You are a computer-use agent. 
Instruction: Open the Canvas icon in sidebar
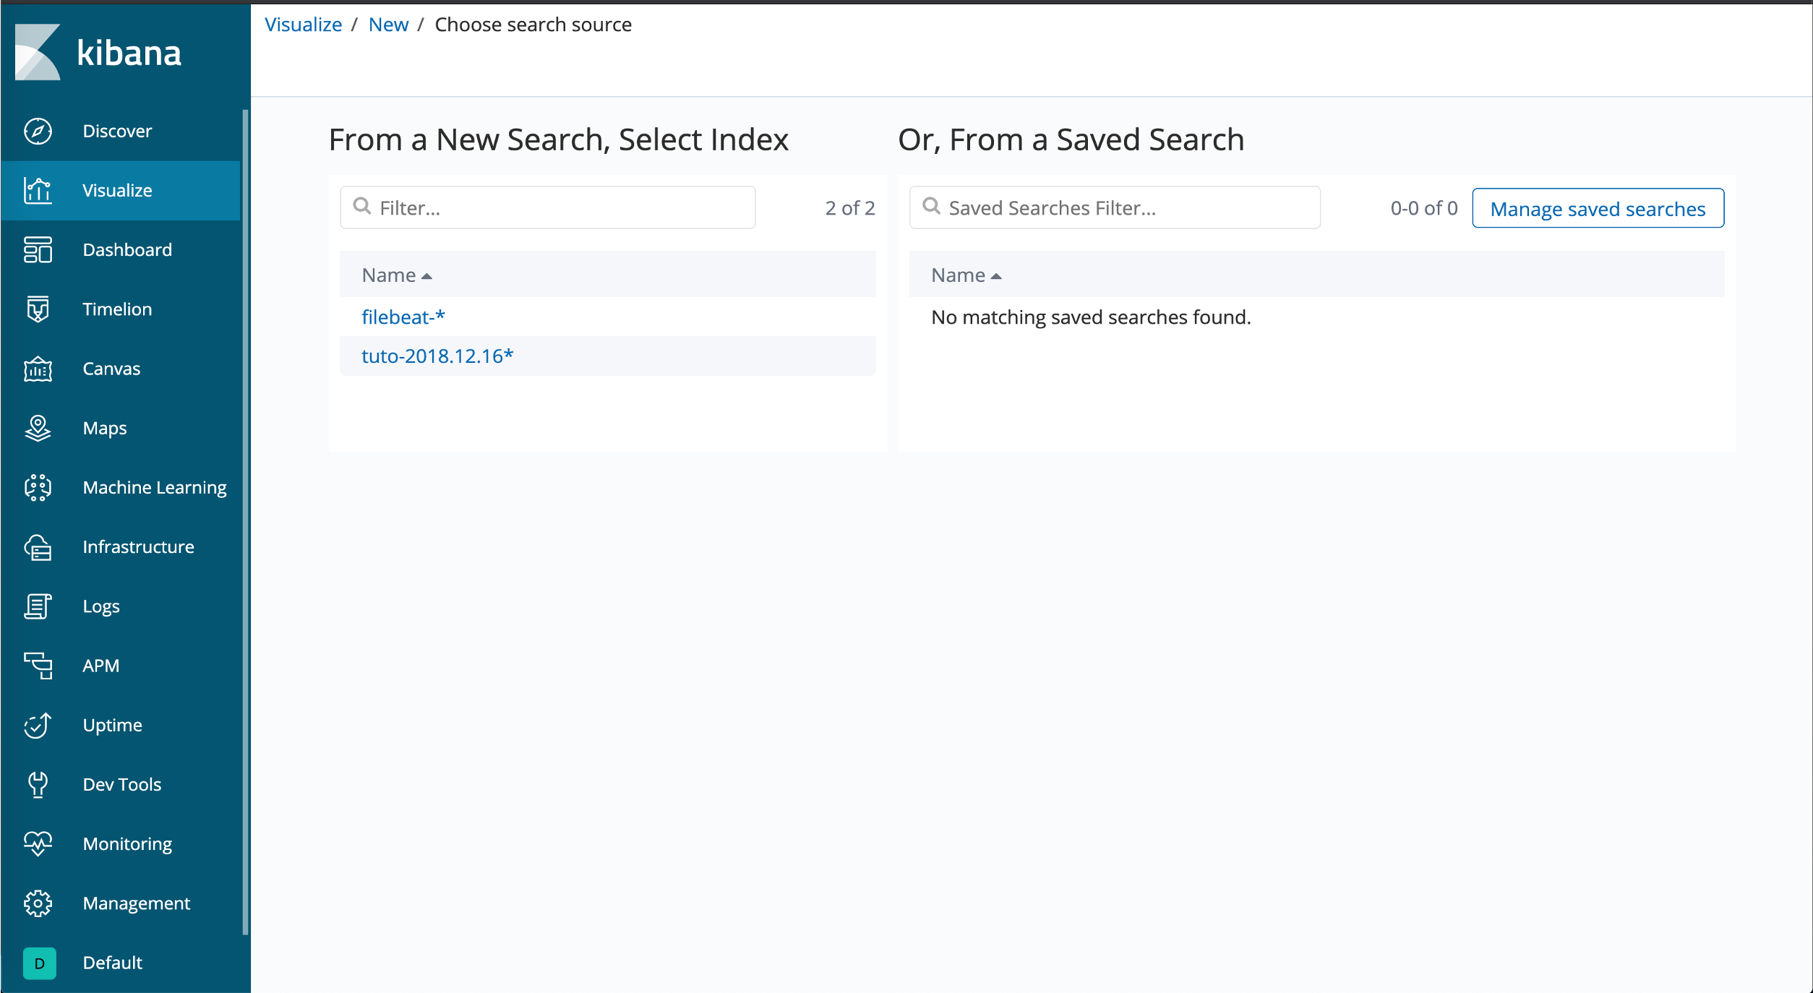pyautogui.click(x=38, y=369)
